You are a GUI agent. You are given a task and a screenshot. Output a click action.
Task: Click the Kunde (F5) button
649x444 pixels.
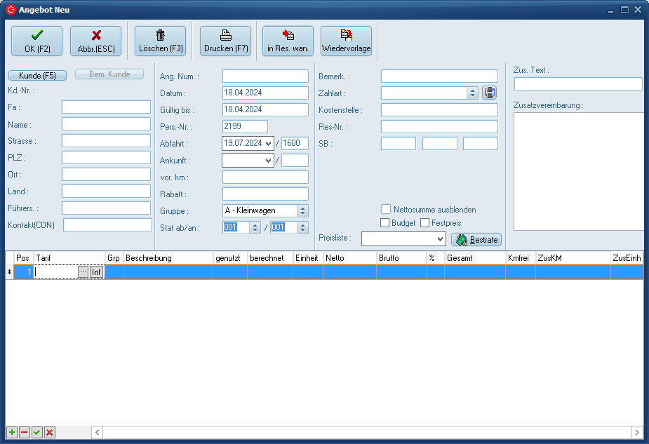point(37,75)
